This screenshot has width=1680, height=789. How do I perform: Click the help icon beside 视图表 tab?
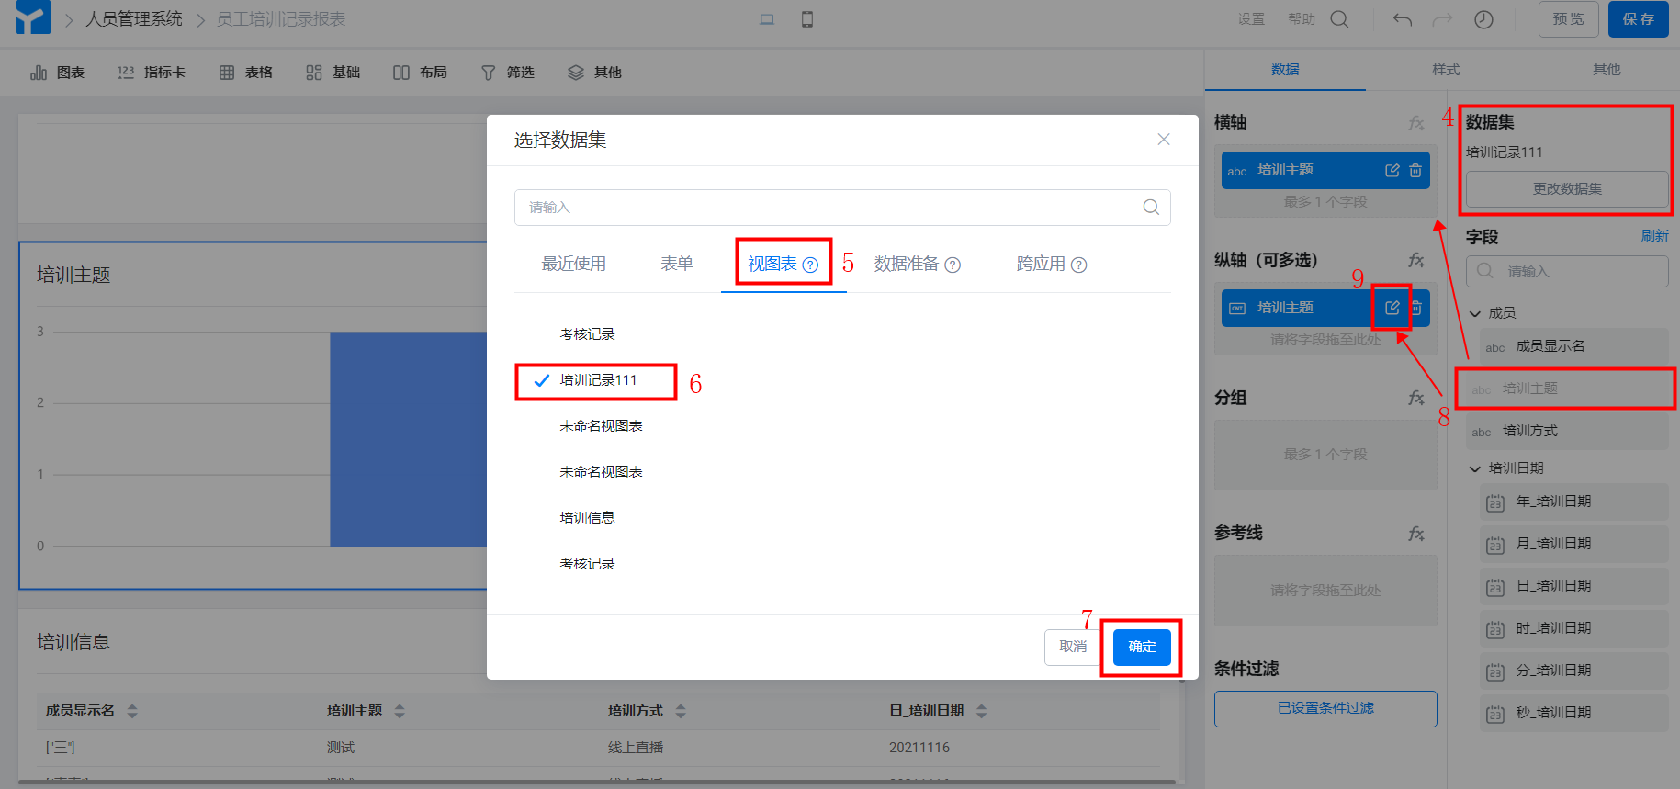810,265
